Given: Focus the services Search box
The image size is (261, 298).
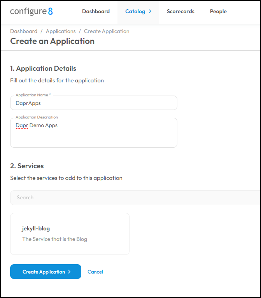Looking at the screenshot, I should click(135, 198).
